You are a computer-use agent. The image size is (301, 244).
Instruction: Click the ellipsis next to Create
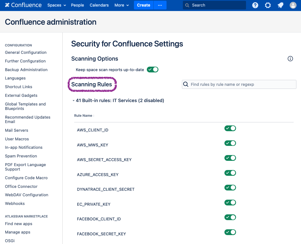coord(160,5)
